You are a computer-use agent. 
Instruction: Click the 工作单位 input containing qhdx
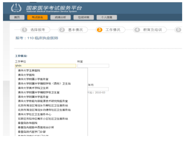45,66
